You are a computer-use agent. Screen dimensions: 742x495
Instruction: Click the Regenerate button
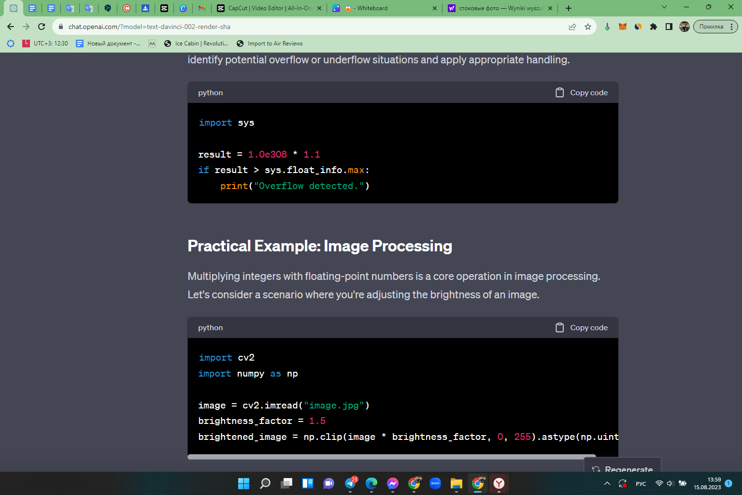[x=623, y=468]
